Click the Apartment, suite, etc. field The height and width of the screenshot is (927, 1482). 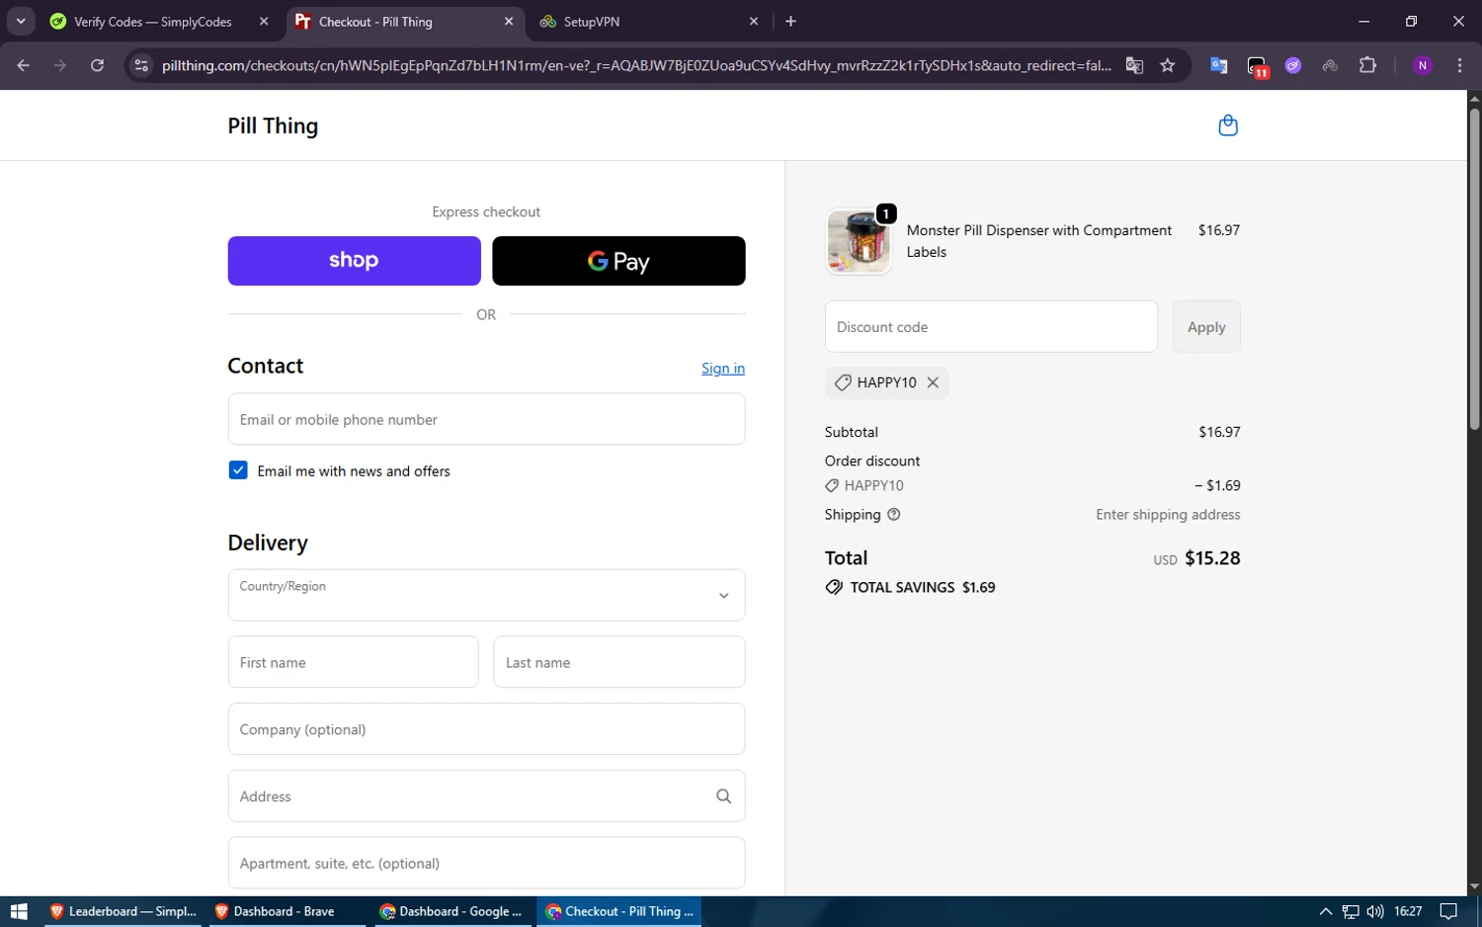[x=486, y=863]
